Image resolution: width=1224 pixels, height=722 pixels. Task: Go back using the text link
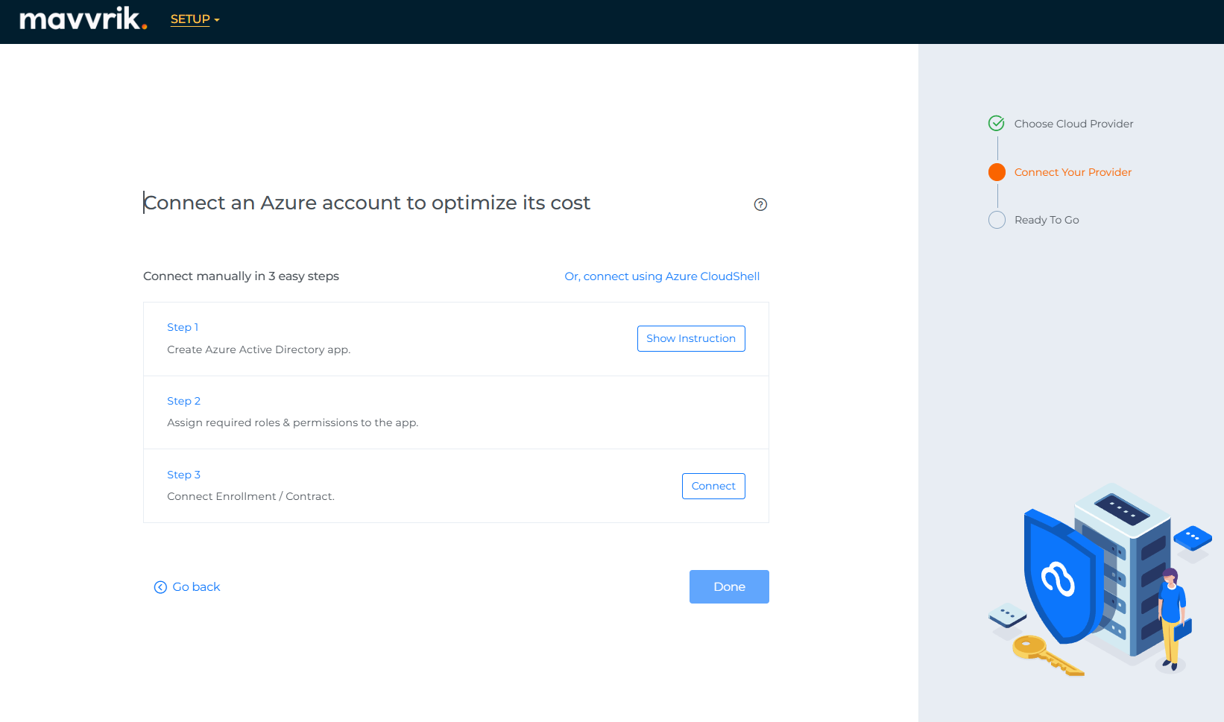pos(196,587)
